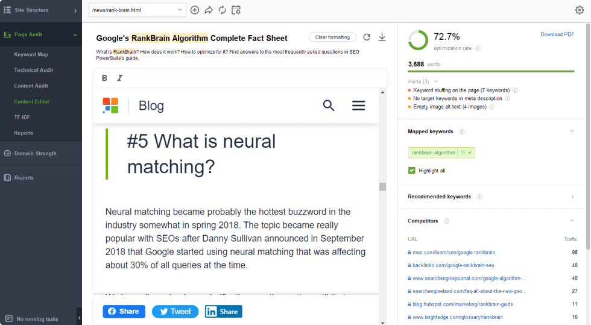Screen dimensions: 591x325
Task: Click the Facebook Share button
Action: coord(124,311)
